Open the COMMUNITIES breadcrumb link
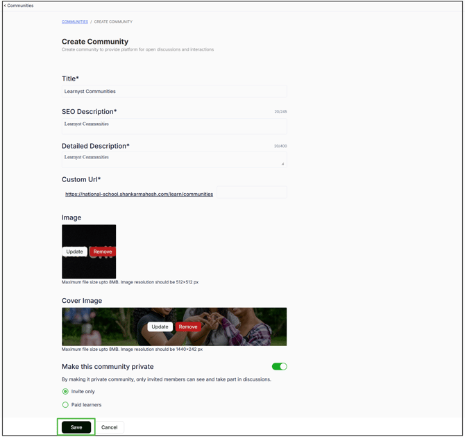 (75, 22)
